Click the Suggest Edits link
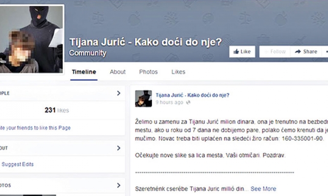Screen dimensions: 328x196 coord(18,164)
